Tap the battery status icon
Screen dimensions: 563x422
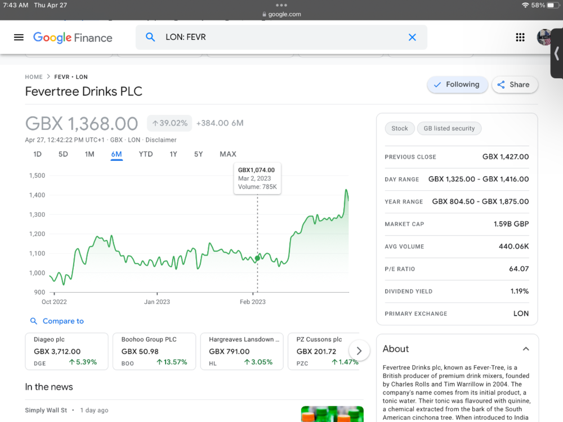[553, 5]
